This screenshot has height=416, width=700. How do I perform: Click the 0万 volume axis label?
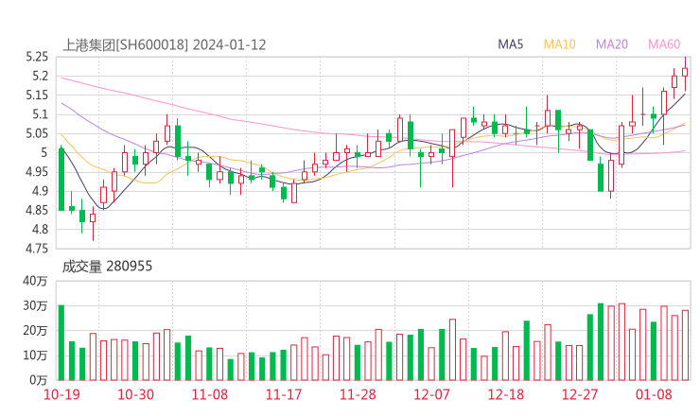tap(39, 380)
